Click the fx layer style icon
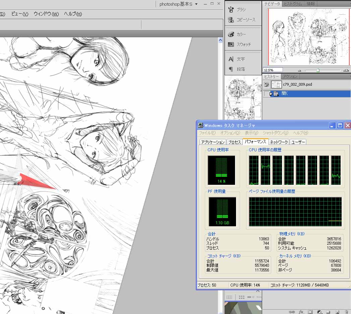Viewport: 351px width, 314px height. [301, 312]
